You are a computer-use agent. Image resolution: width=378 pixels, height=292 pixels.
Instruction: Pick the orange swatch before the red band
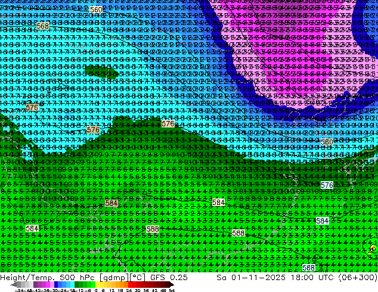[x=126, y=284]
